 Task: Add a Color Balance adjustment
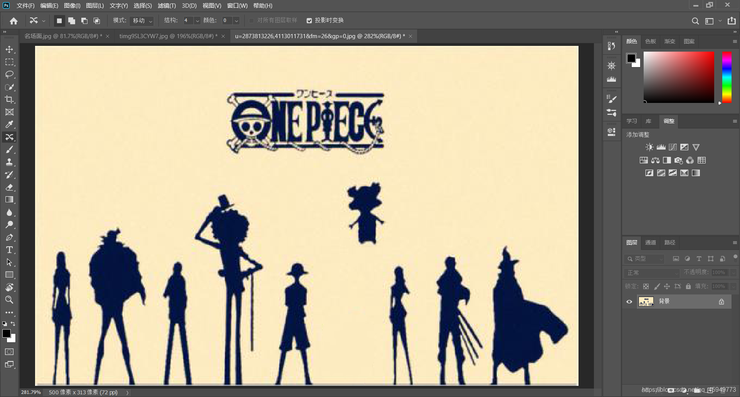click(x=655, y=160)
